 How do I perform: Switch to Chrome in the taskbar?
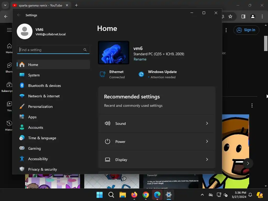[146, 195]
